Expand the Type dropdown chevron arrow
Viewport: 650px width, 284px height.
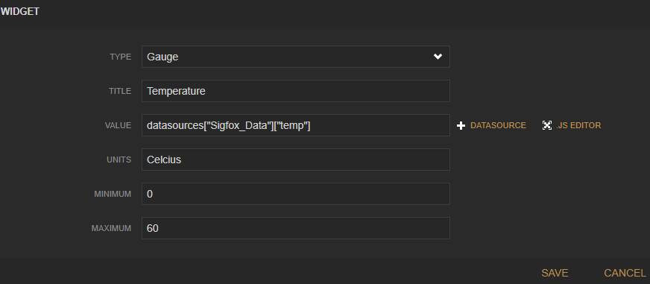point(438,57)
